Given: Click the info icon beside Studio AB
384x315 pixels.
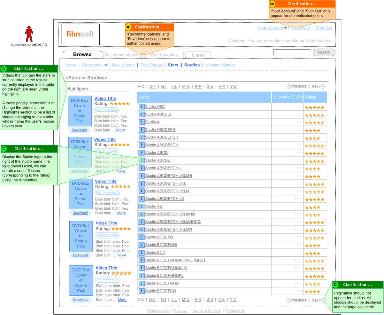Looking at the screenshot, I should click(x=142, y=206).
